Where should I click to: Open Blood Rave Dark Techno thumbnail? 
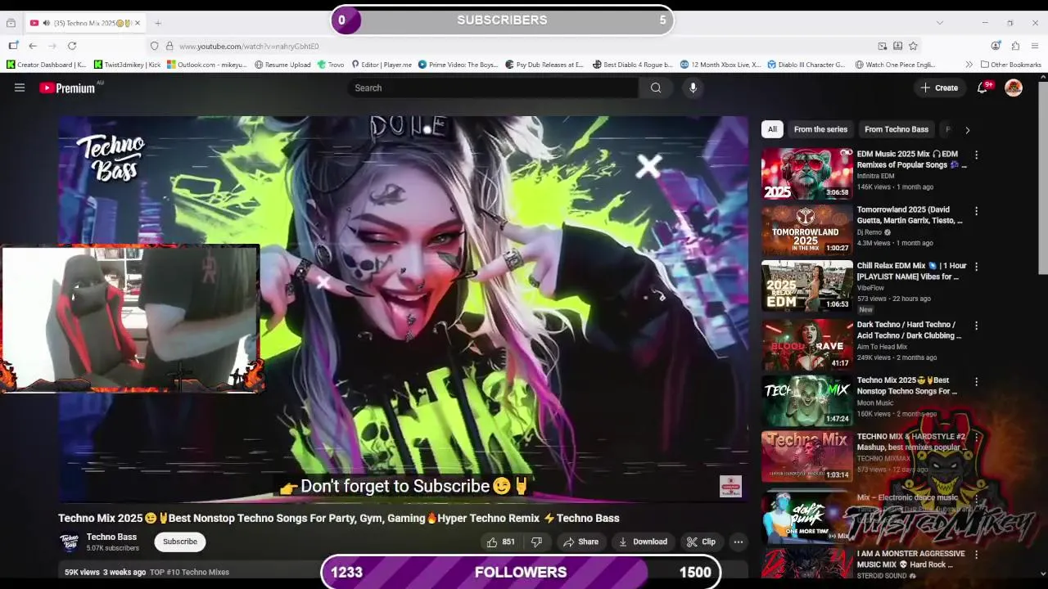(x=806, y=344)
